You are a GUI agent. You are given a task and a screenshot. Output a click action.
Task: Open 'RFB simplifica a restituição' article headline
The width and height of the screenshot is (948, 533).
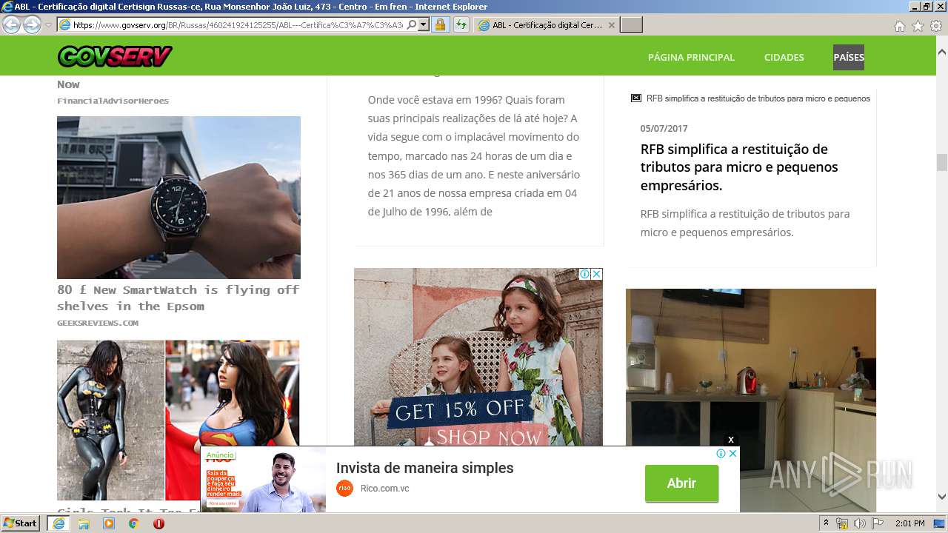coord(739,167)
